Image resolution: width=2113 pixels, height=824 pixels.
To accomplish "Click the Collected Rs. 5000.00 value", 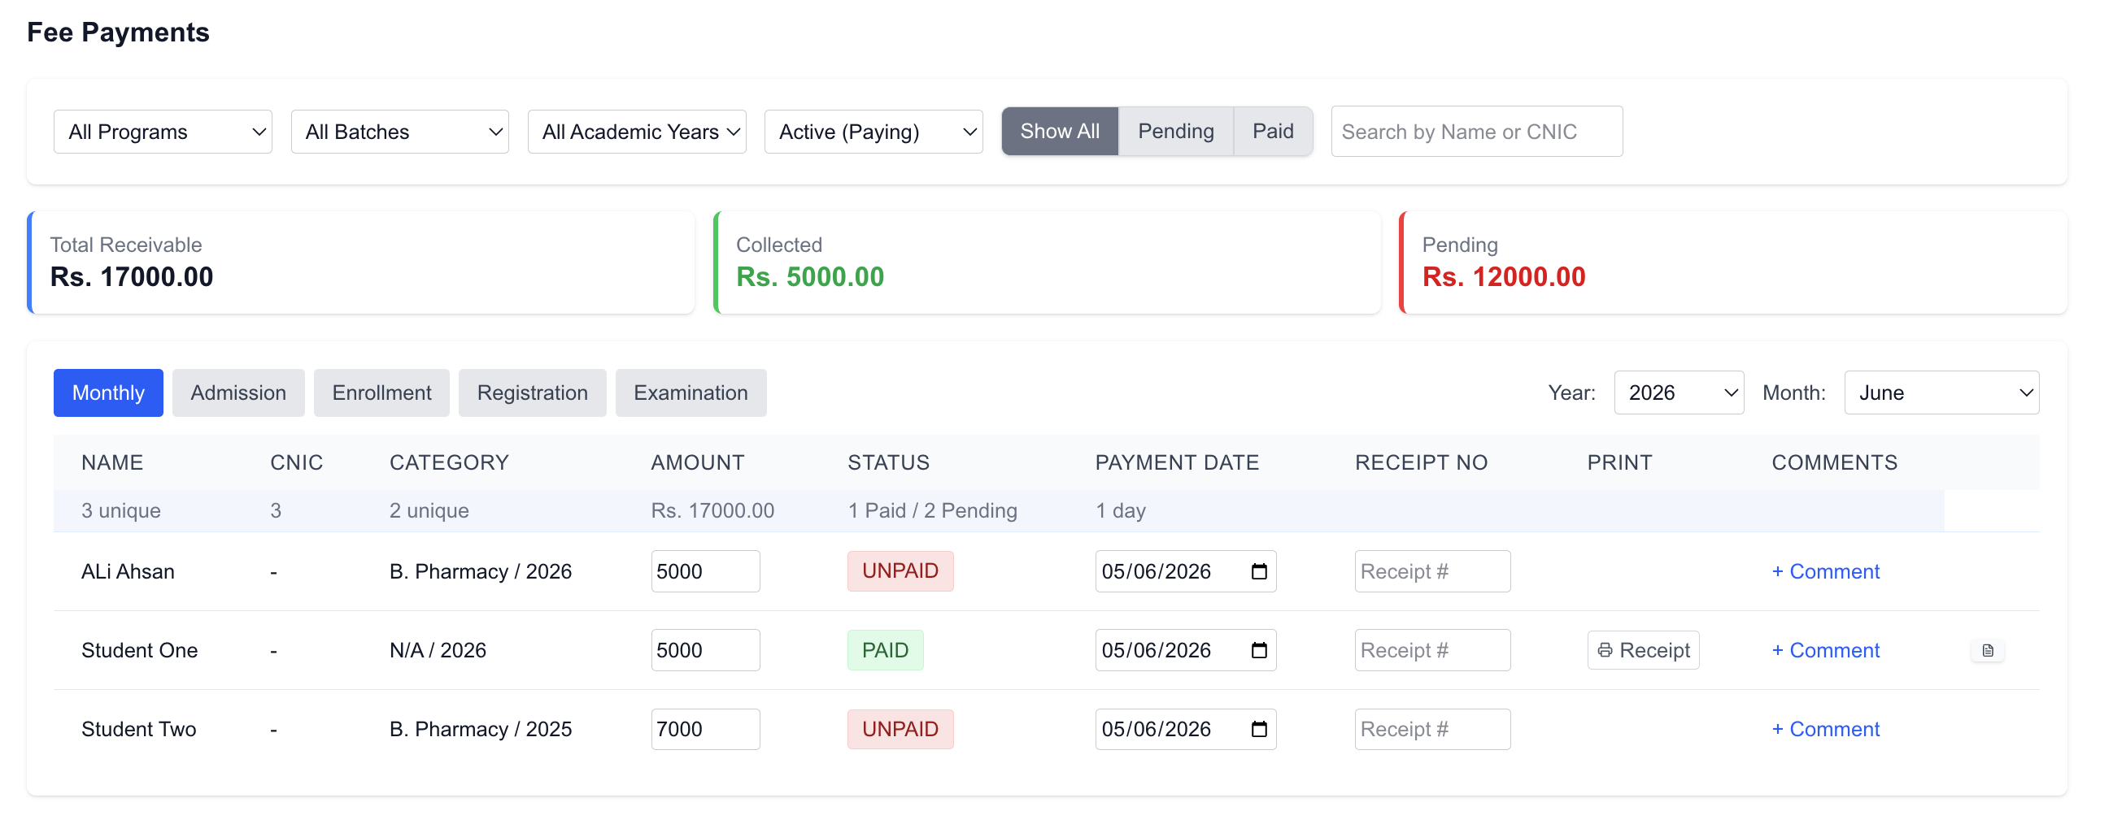I will 809,277.
